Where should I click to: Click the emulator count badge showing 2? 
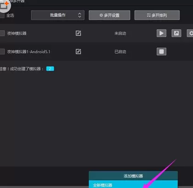pyautogui.click(x=50, y=69)
